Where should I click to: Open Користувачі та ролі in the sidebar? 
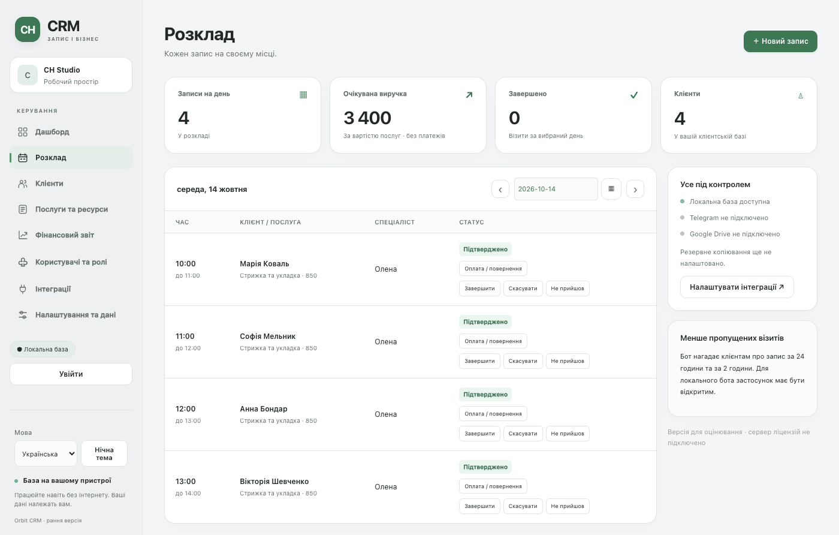(x=71, y=262)
